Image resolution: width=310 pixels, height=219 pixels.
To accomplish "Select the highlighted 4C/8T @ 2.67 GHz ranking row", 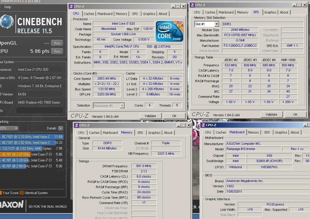I will (32, 154).
